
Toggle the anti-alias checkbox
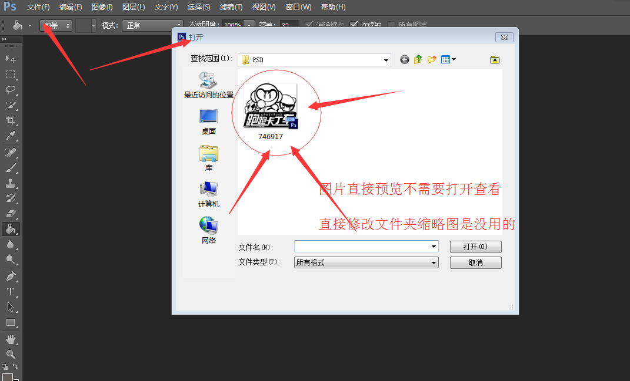(x=309, y=25)
